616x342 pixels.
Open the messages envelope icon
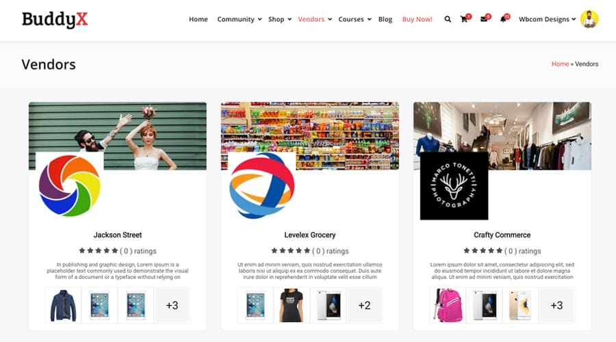(x=484, y=19)
